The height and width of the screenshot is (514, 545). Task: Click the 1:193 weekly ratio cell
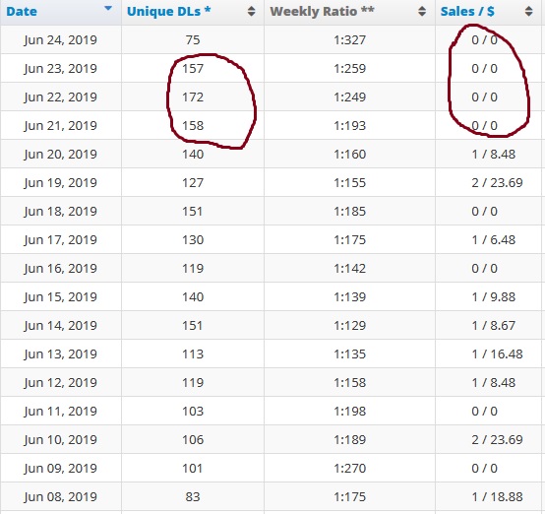tap(349, 125)
